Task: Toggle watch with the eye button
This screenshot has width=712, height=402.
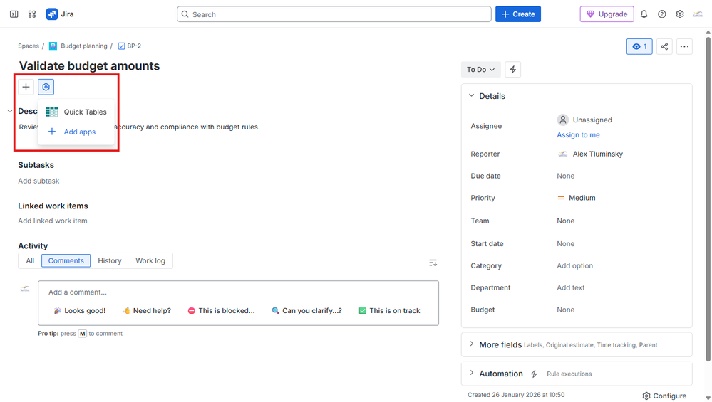Action: coord(639,46)
